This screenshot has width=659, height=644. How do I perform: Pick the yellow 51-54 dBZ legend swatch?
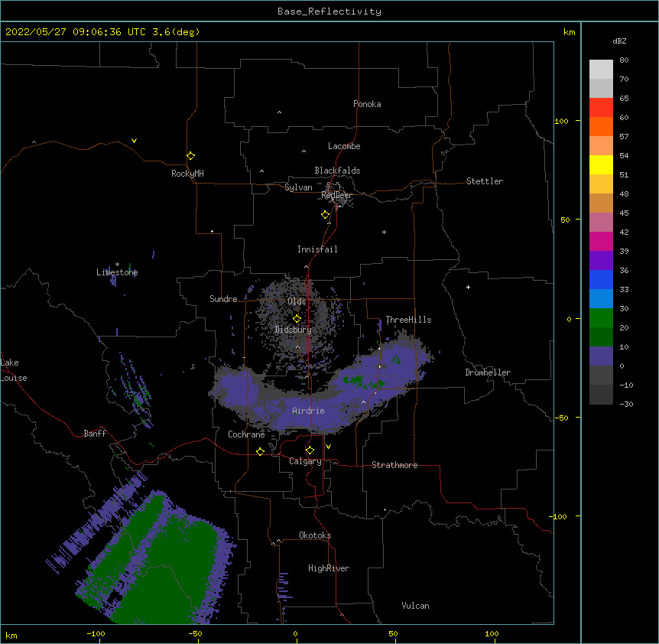601,164
